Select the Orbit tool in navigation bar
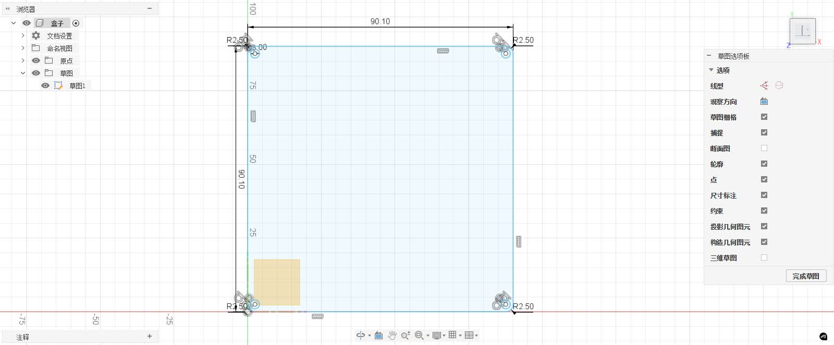834x345 pixels. (361, 335)
